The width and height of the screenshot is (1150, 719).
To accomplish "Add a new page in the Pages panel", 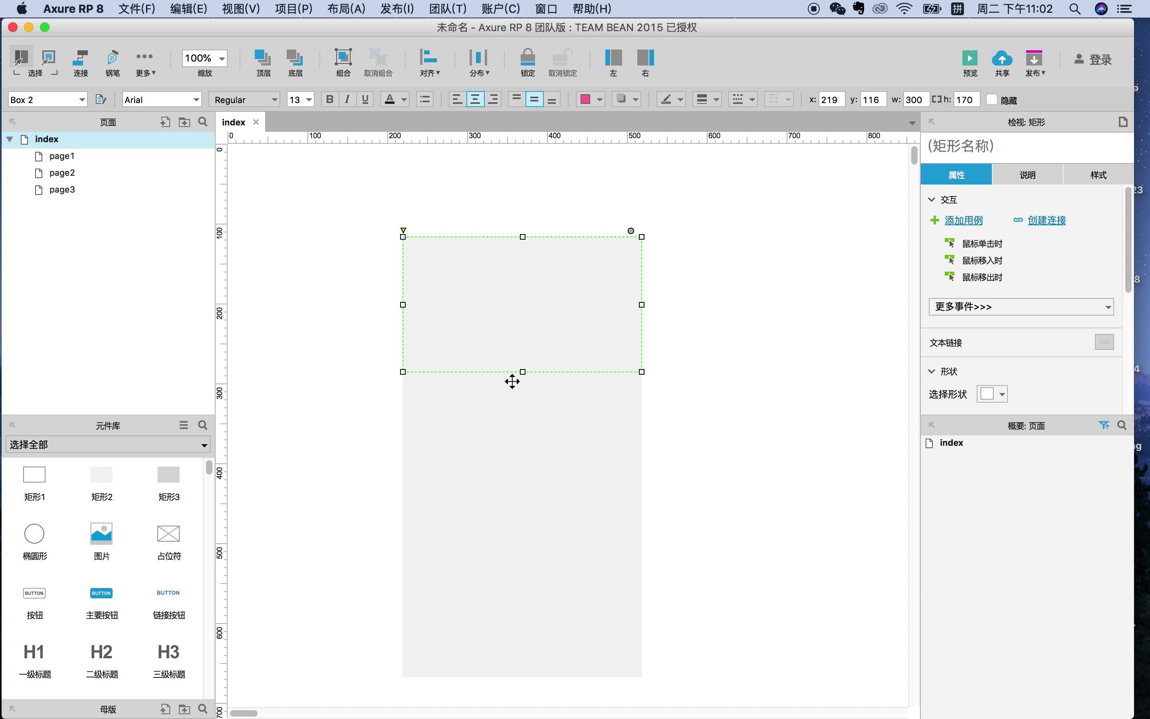I will click(x=165, y=122).
